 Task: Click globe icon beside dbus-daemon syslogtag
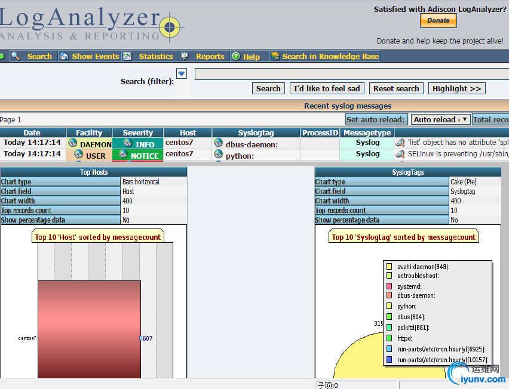tap(219, 143)
